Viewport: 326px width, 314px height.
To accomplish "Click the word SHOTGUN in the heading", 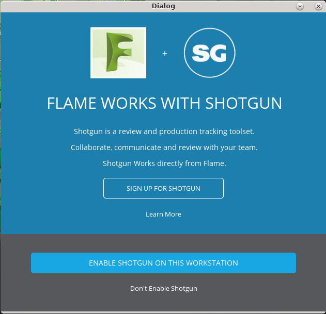I will coord(243,103).
